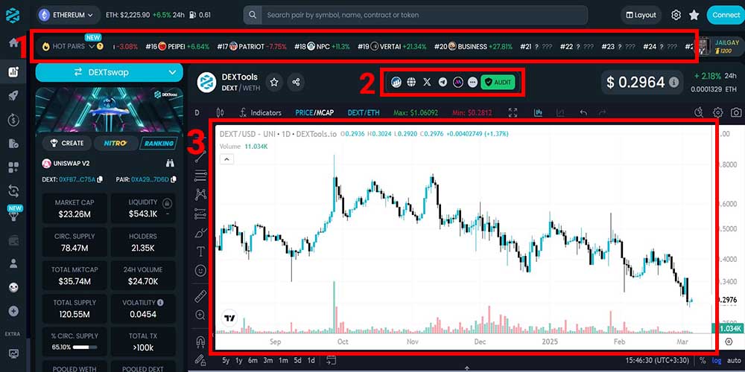
Task: Click the NITRO button
Action: click(115, 143)
